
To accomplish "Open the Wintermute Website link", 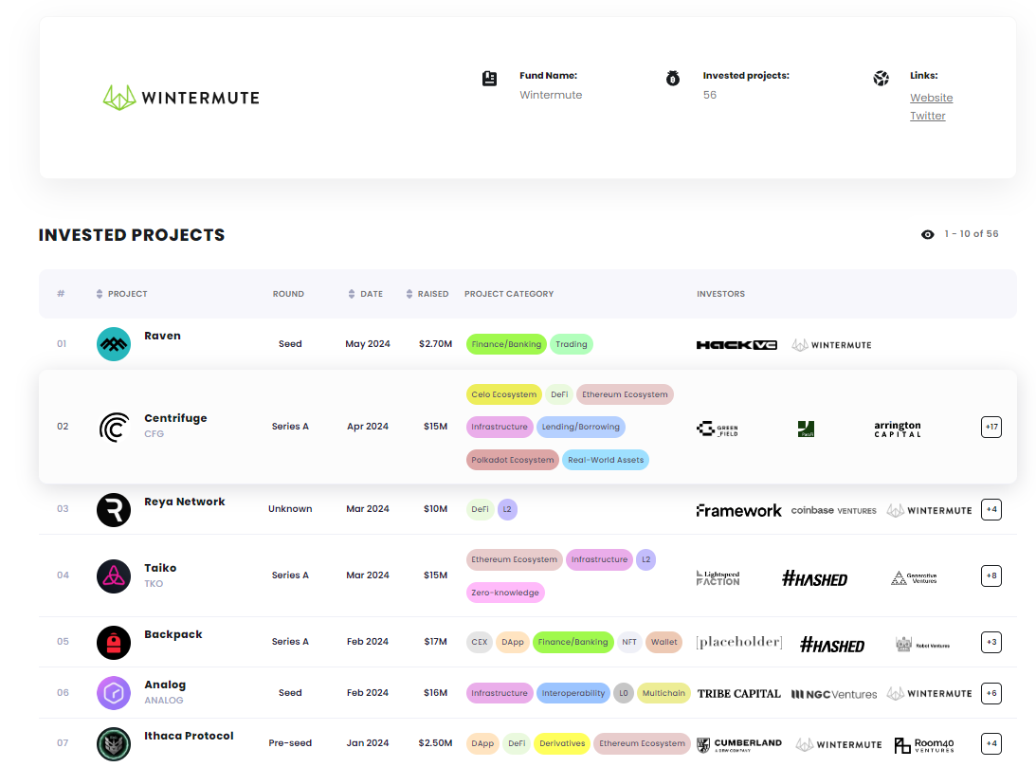I will (931, 98).
